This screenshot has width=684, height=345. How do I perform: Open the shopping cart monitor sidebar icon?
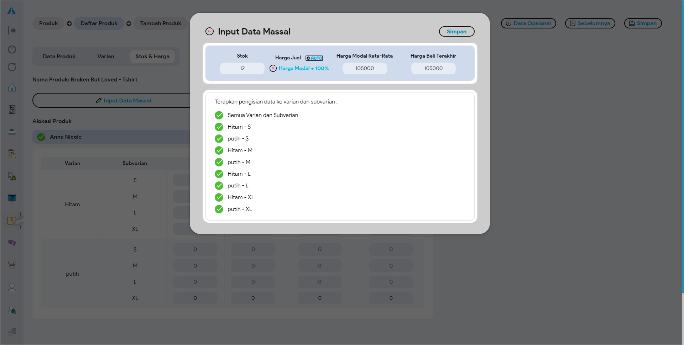(x=12, y=198)
